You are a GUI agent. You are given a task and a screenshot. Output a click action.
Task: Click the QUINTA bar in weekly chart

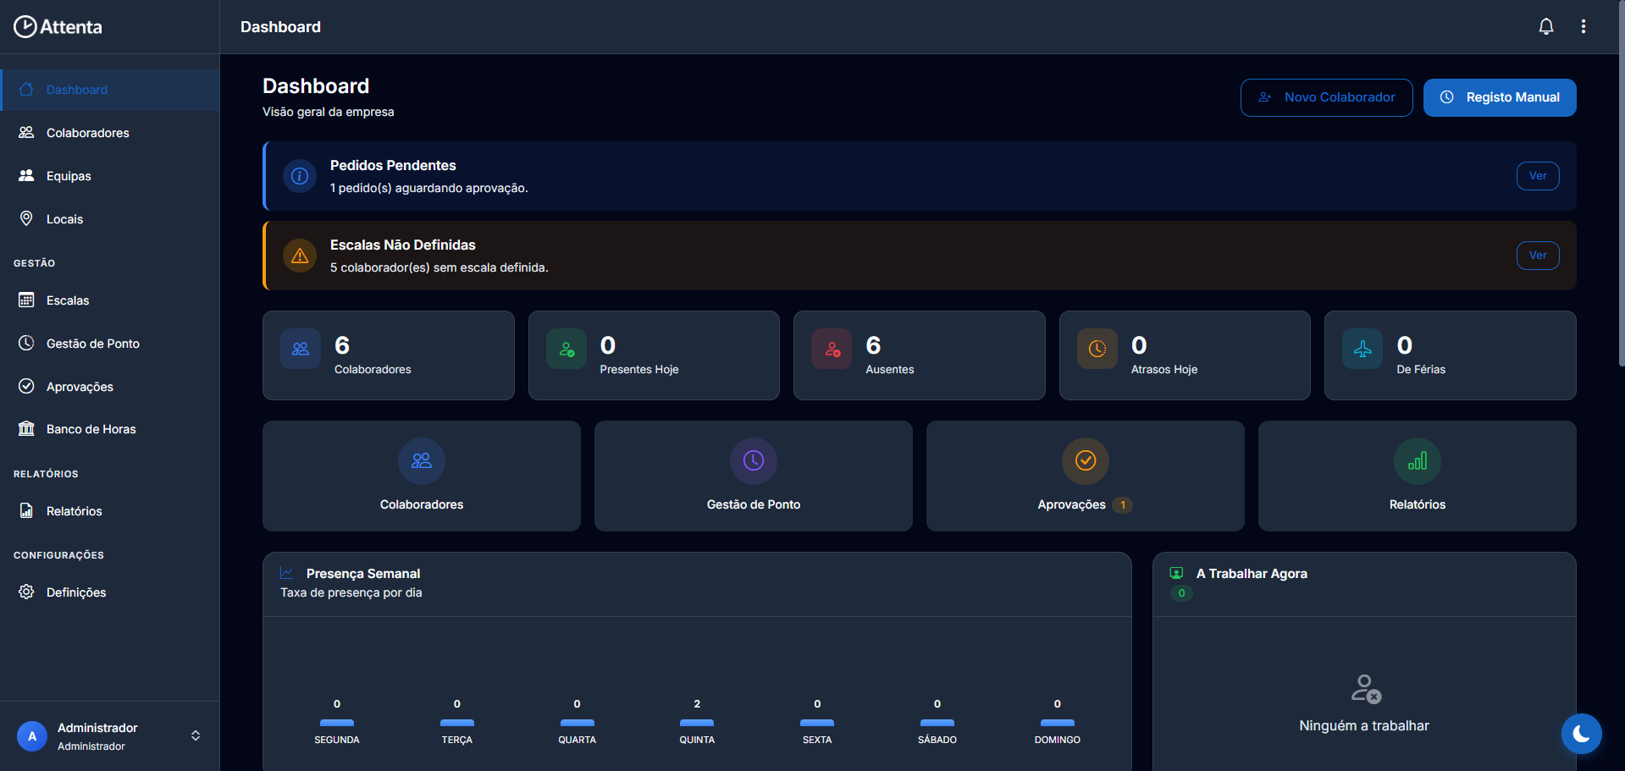697,723
